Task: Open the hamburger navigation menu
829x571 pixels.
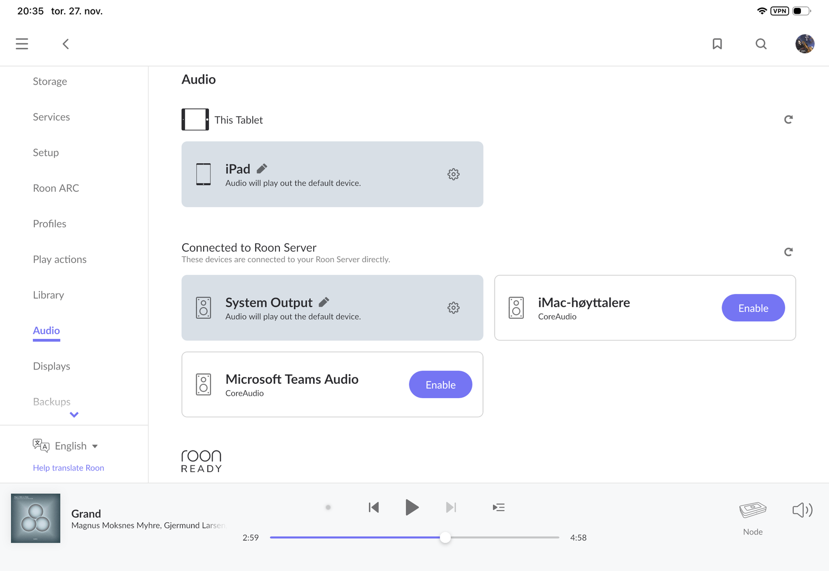Action: point(22,44)
